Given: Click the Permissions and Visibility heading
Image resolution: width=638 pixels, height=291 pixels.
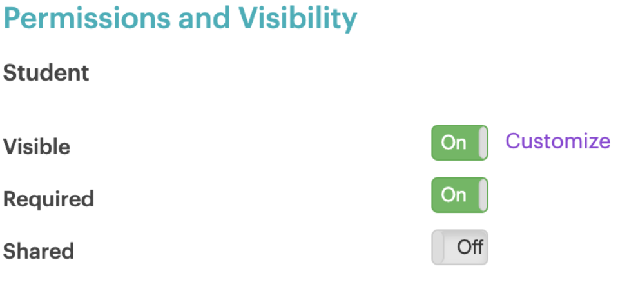Looking at the screenshot, I should coord(180,19).
